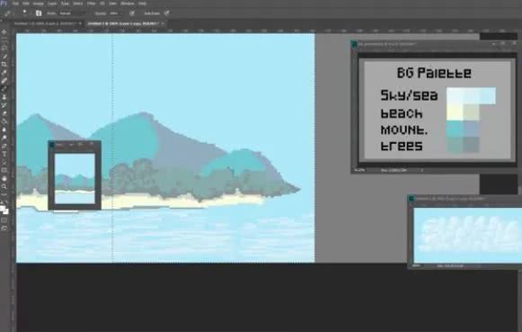Image resolution: width=522 pixels, height=332 pixels.
Task: Select the Eyedropper tool
Action: coord(4,72)
